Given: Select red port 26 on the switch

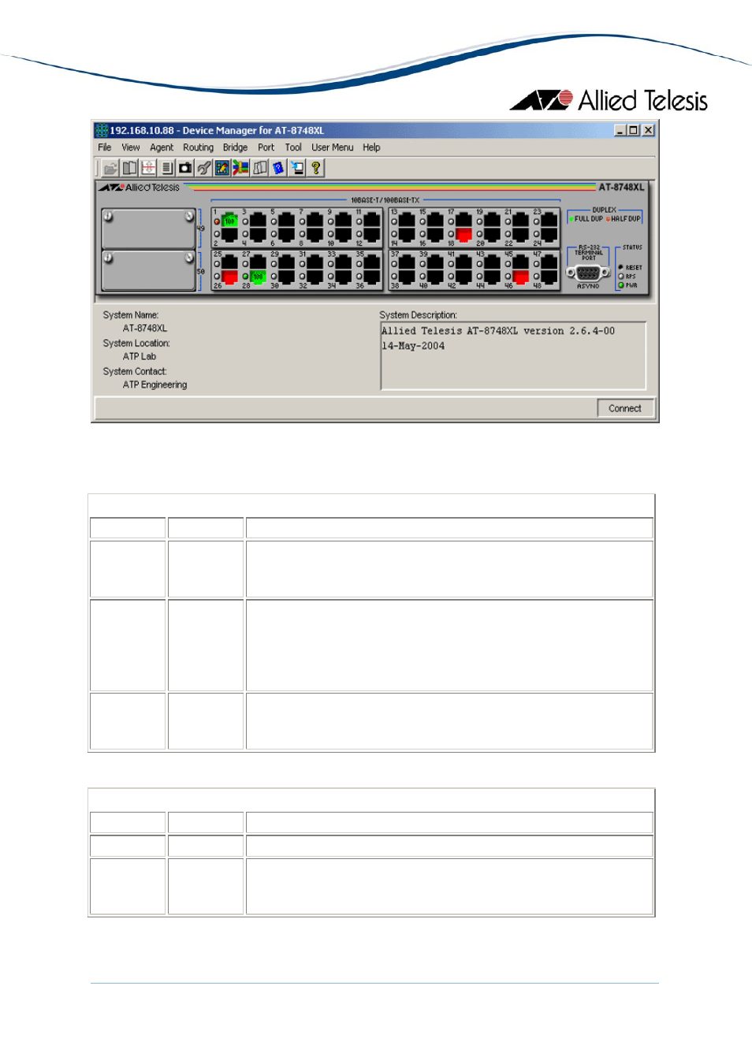Looking at the screenshot, I should [229, 277].
